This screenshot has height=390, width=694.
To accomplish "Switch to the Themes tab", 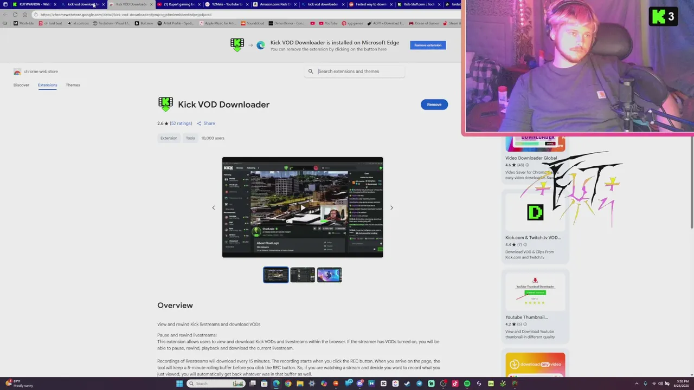I will click(x=73, y=85).
